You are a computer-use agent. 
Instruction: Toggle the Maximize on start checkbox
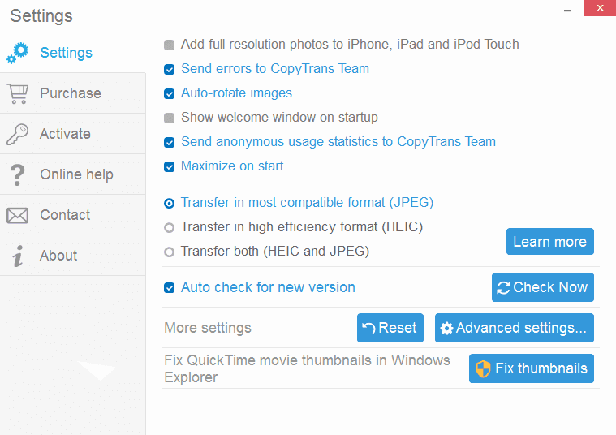tap(169, 166)
